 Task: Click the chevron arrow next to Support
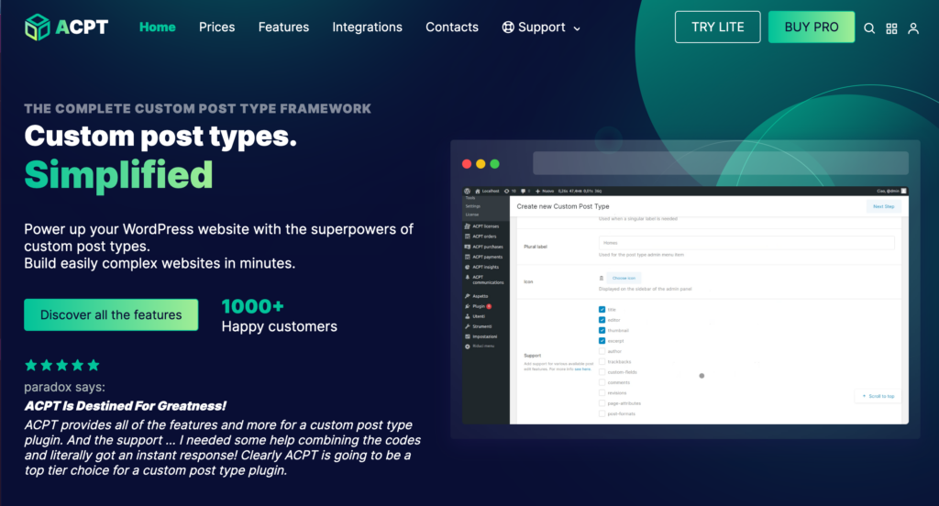[577, 28]
